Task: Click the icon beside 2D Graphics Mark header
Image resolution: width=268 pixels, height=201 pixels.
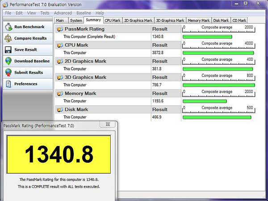Action: tap(60, 61)
